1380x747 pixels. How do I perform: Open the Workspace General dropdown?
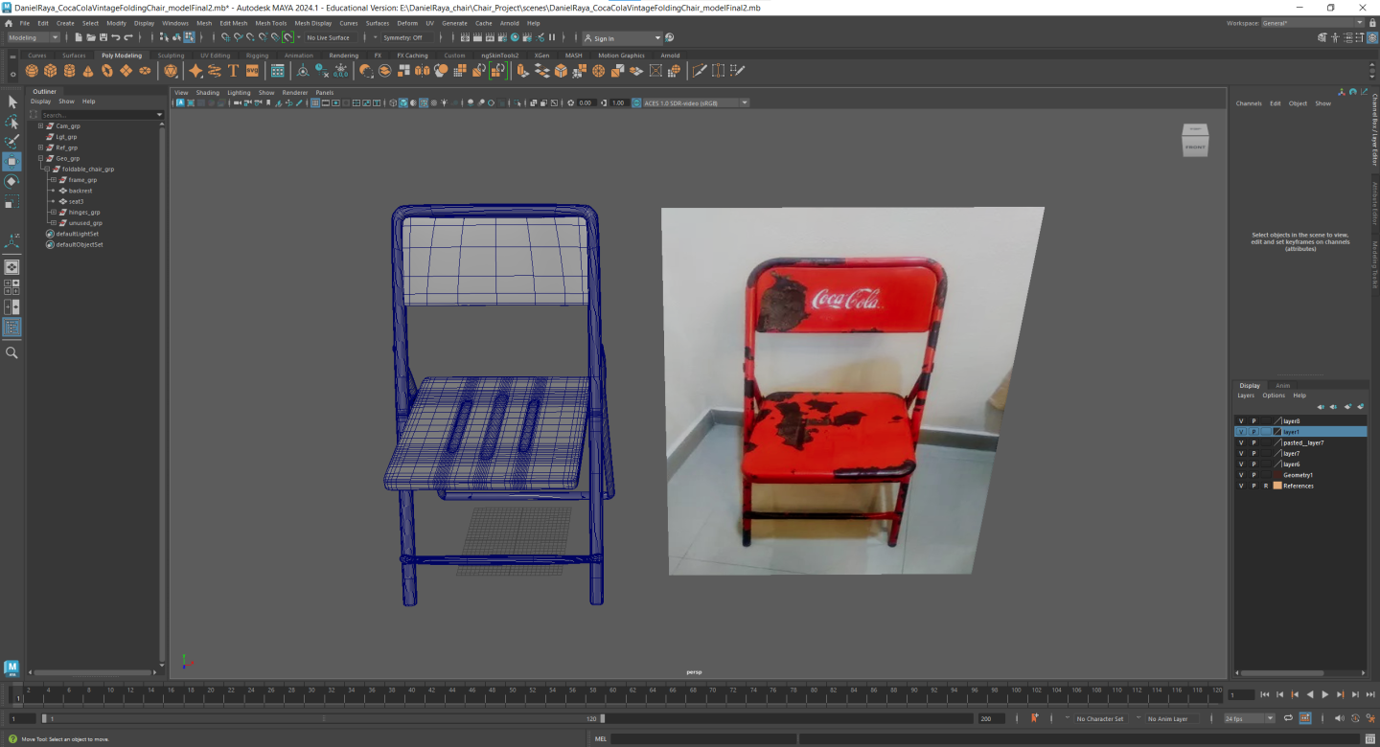click(x=1313, y=23)
